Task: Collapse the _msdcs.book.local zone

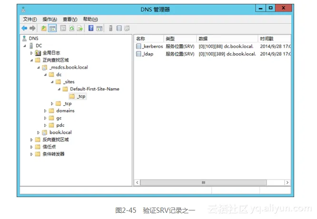Action: pyautogui.click(x=39, y=68)
